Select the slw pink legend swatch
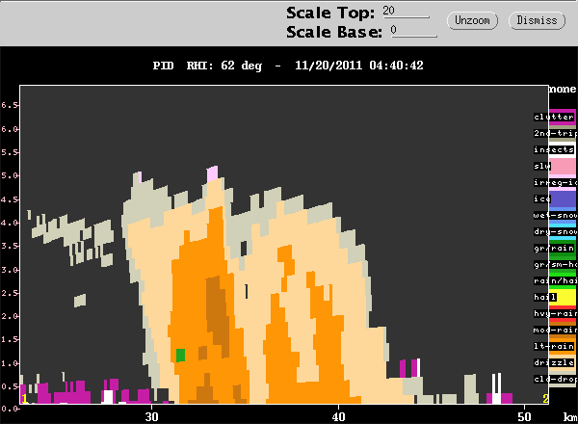Image resolution: width=578 pixels, height=424 pixels. pyautogui.click(x=563, y=166)
